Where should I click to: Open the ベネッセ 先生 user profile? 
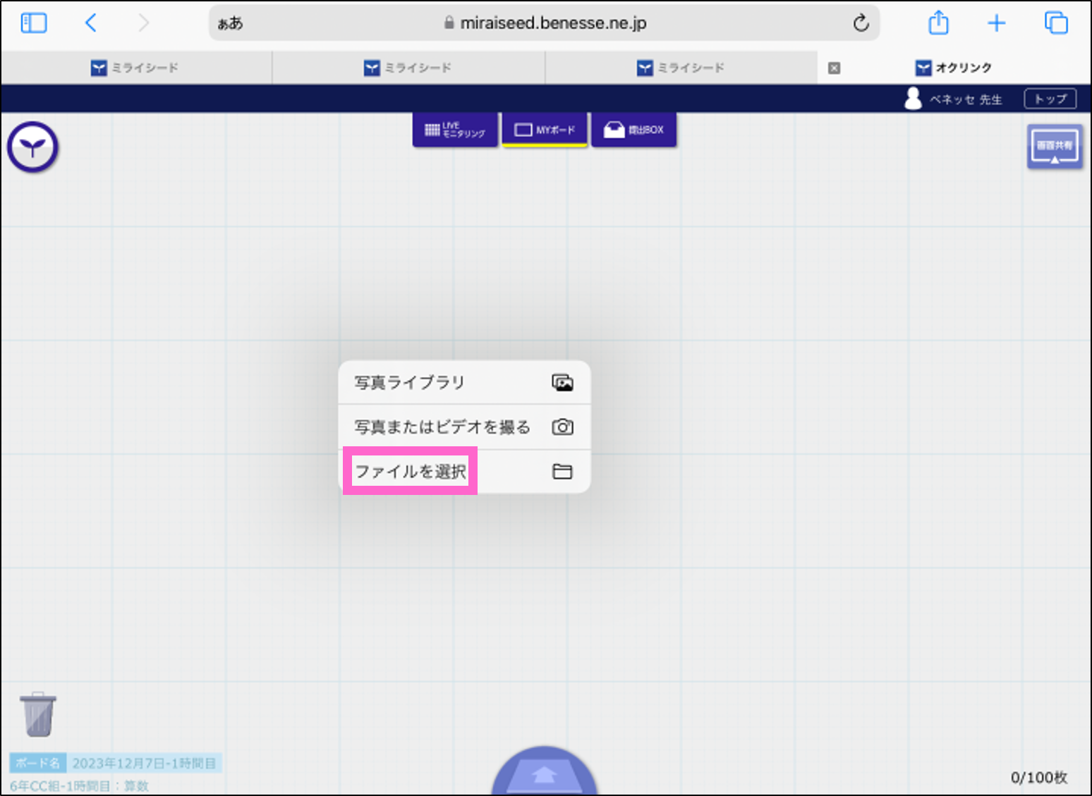[954, 99]
